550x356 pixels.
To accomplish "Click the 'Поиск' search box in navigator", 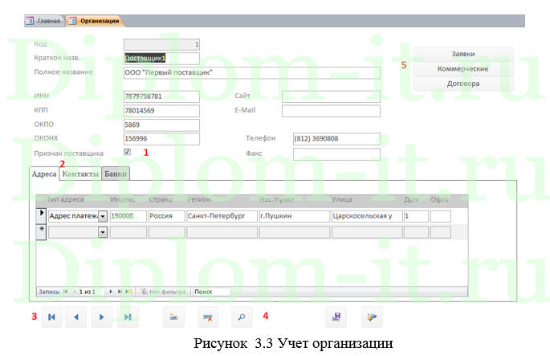I will click(212, 292).
